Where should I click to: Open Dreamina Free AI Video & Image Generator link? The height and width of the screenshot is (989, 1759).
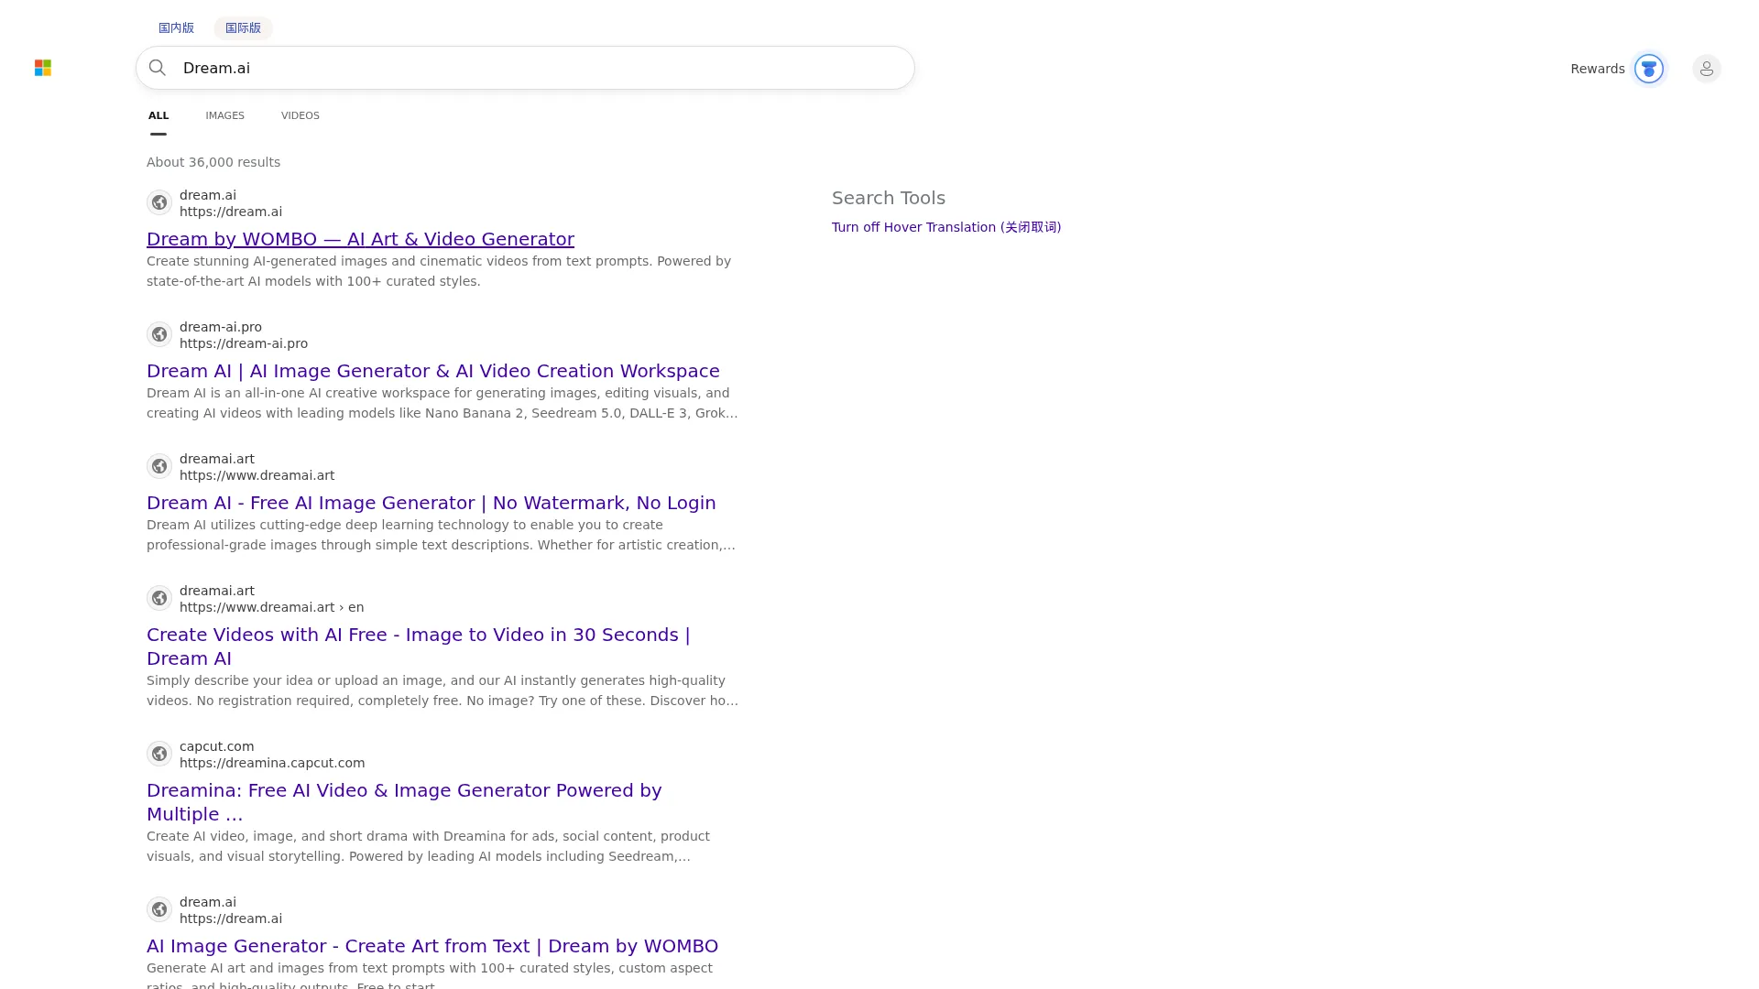(404, 802)
